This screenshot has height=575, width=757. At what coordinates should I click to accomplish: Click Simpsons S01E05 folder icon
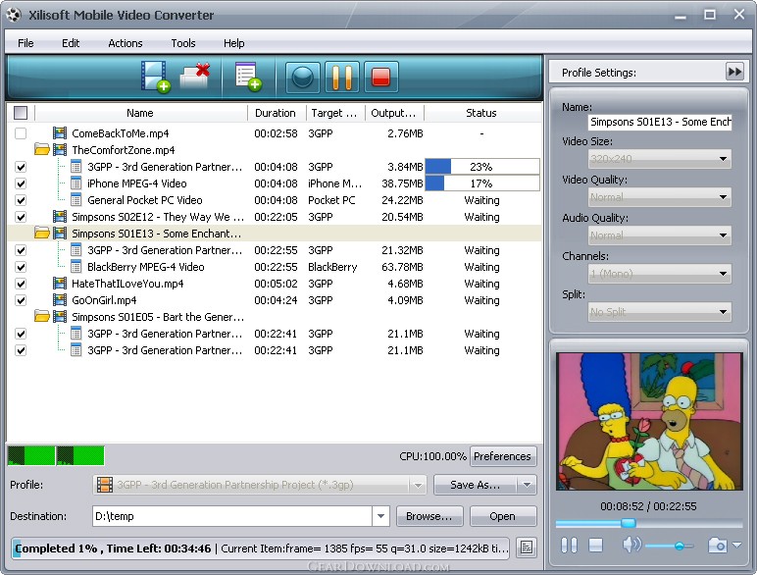42,317
